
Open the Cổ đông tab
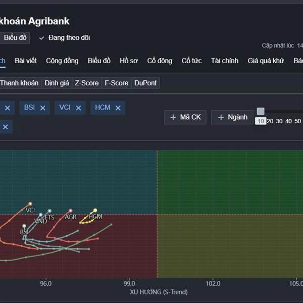pos(160,61)
